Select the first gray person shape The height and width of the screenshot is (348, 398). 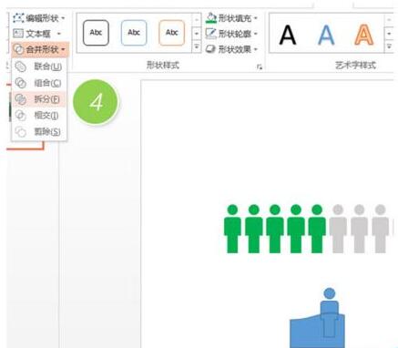[x=338, y=229]
